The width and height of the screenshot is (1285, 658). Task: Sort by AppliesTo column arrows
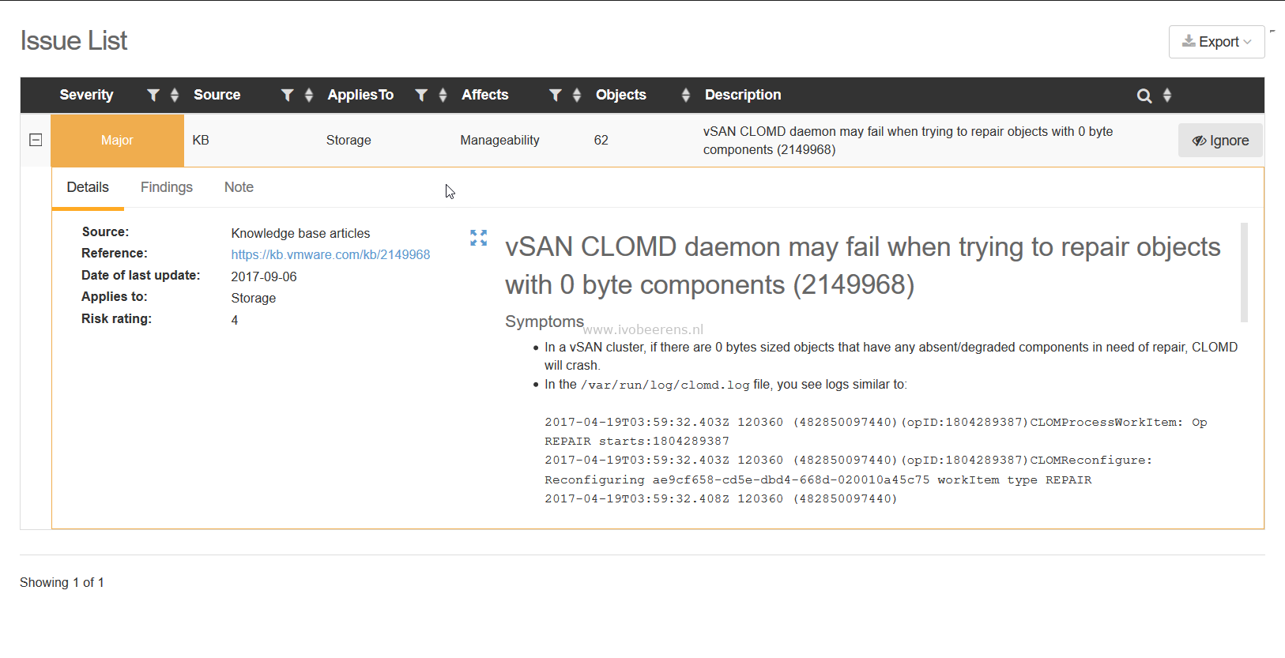pyautogui.click(x=443, y=95)
